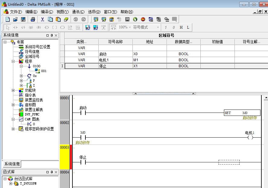Click the New file toolbar icon

coord(8,19)
